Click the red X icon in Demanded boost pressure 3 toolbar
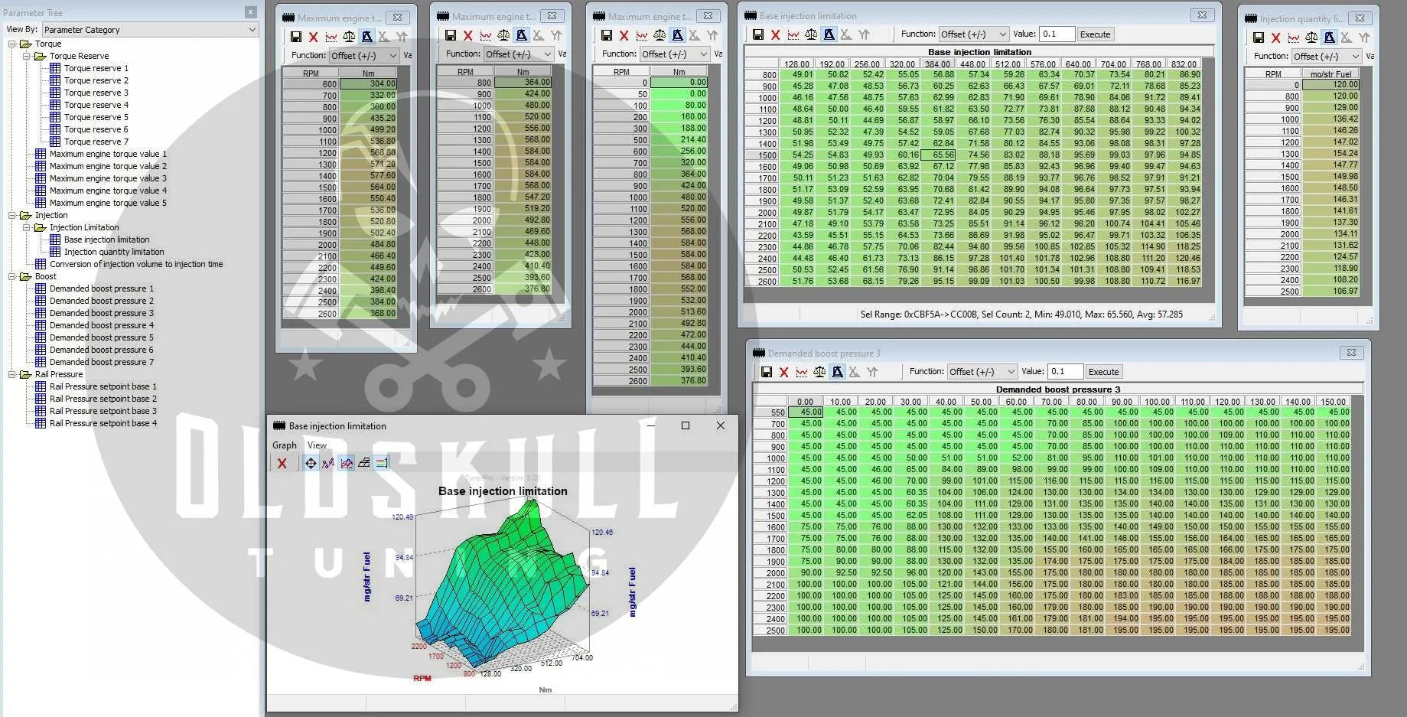Viewport: 1407px width, 717px height. pos(783,372)
